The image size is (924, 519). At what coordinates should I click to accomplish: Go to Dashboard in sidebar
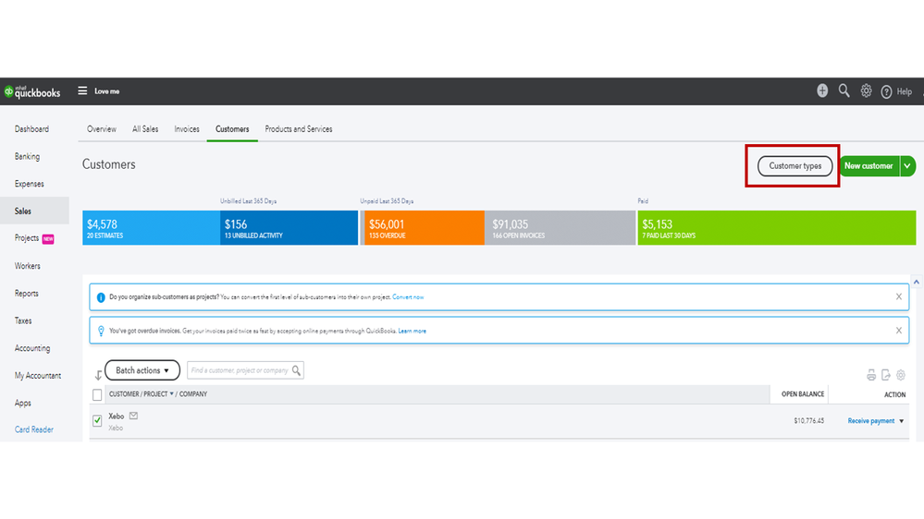click(31, 129)
